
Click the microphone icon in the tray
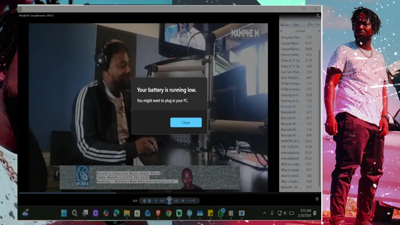point(272,213)
